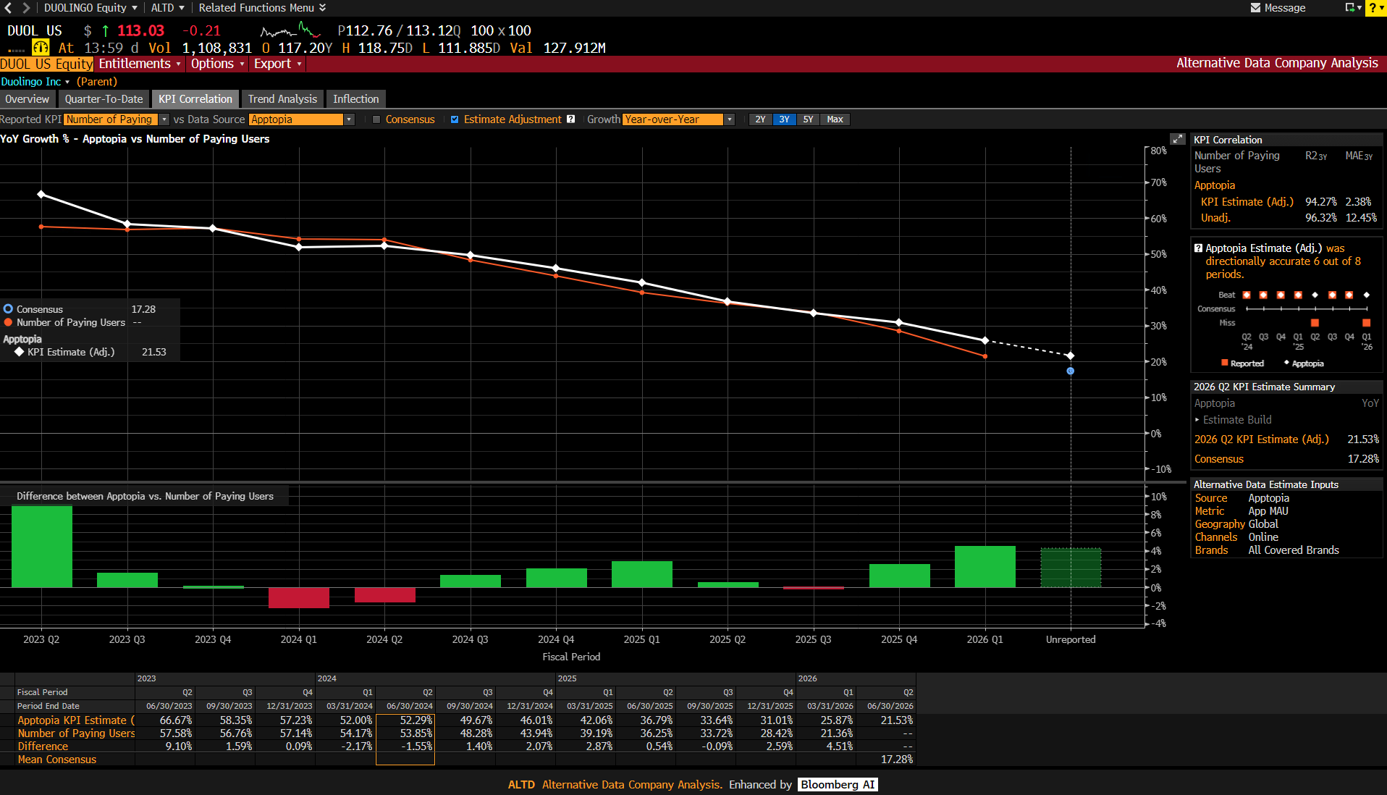The image size is (1387, 795).
Task: Click the Consensus legend circle marker
Action: pyautogui.click(x=8, y=309)
